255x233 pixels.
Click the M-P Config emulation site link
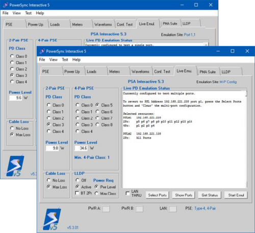point(228,82)
